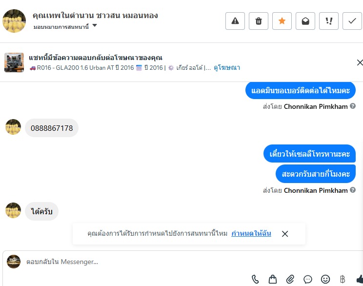
Task: Click the assign-to-me link
Action: [x=251, y=233]
